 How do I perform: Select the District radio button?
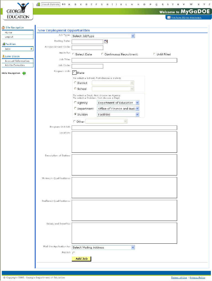tap(75, 83)
